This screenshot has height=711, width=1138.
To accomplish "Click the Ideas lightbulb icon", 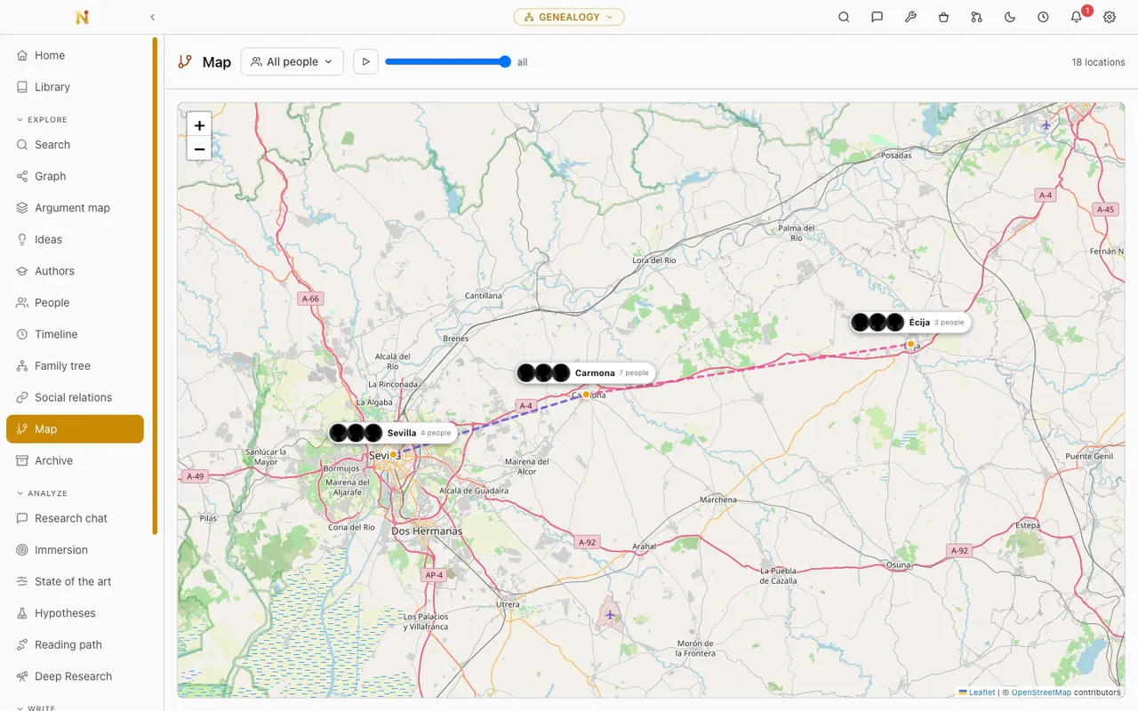I will click(22, 239).
